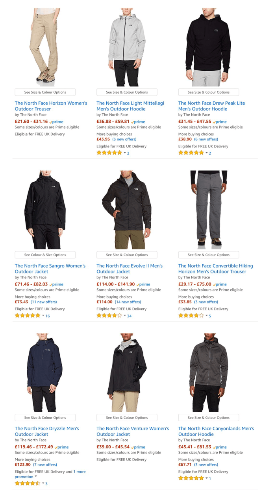This screenshot has width=261, height=494.
Task: Open See Size & Colour Options for Canyonlands Hoodie
Action: pos(209,418)
